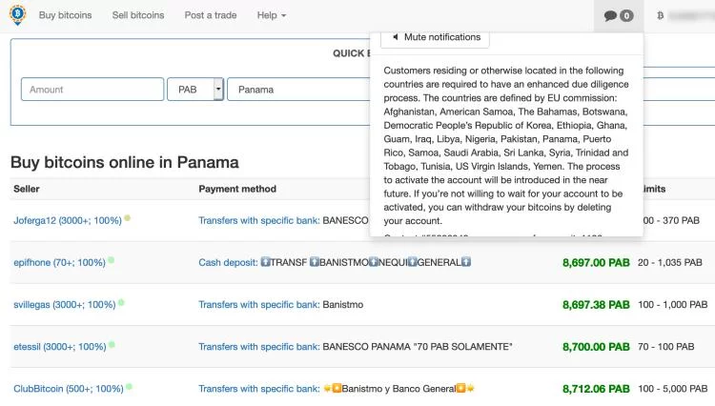
Task: Click the LocalBitcoins logo icon
Action: (x=17, y=14)
